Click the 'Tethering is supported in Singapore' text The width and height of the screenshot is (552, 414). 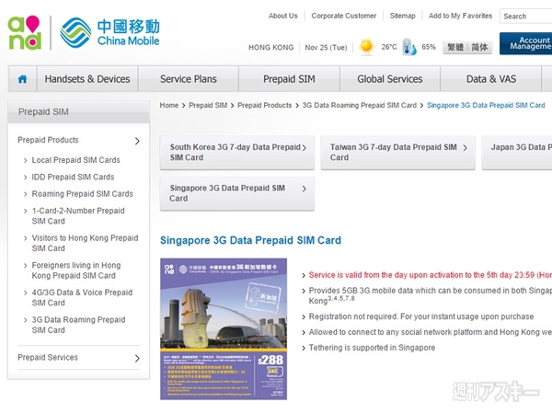pos(372,348)
